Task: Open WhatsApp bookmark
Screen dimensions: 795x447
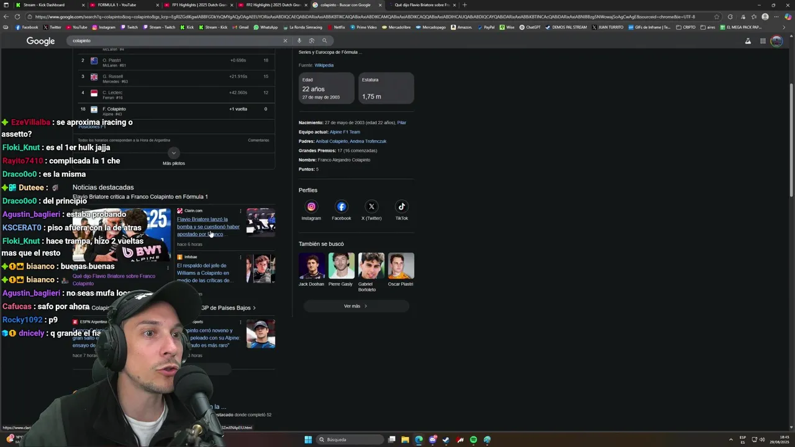Action: pos(265,27)
